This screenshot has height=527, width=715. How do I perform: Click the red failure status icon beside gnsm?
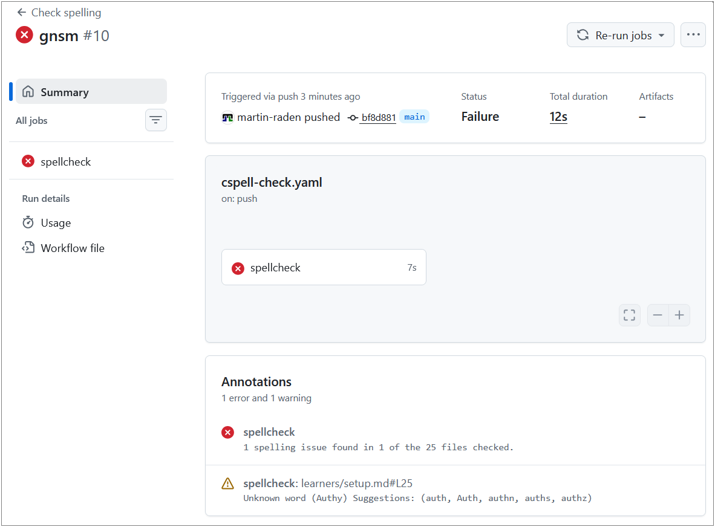24,35
